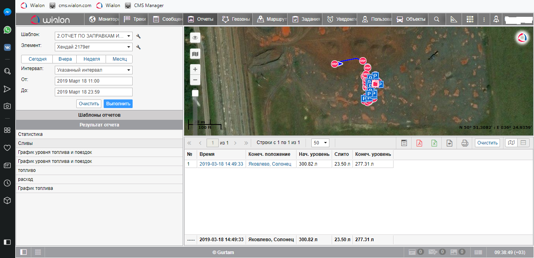The height and width of the screenshot is (258, 534).
Task: Expand the Шаблон template dropdown
Action: coord(93,36)
